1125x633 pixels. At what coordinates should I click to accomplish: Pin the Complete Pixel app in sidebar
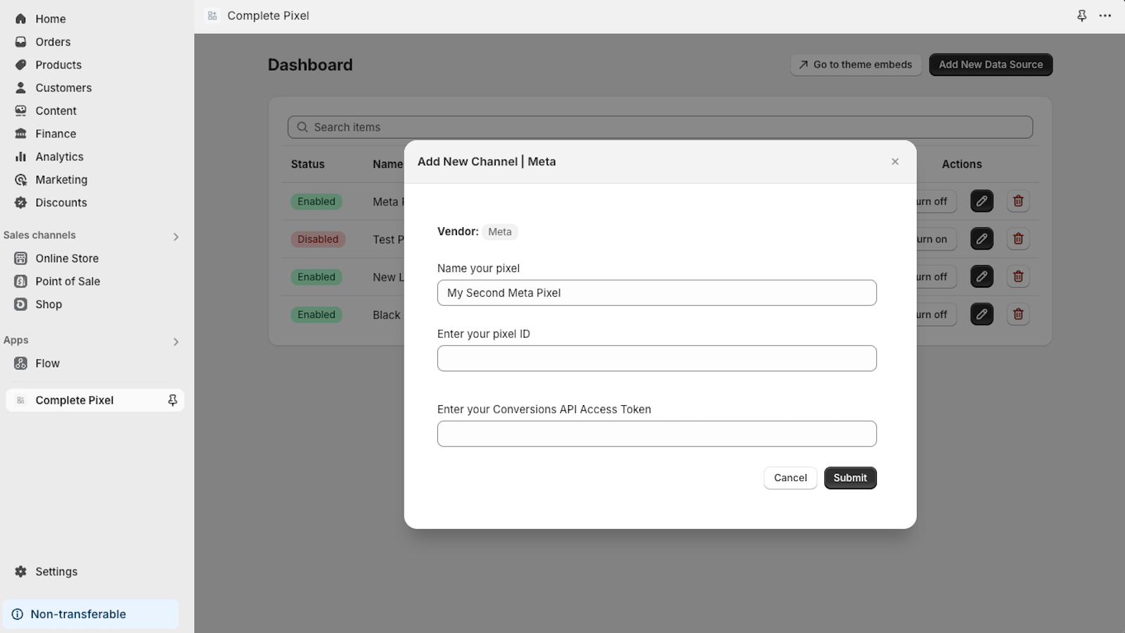coord(172,399)
